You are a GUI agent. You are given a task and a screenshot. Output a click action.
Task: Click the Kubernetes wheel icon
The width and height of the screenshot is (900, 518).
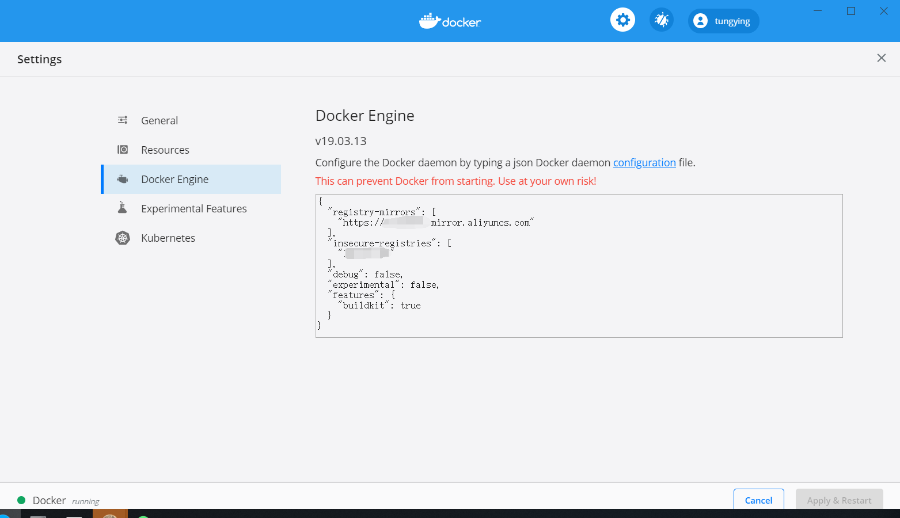[123, 238]
